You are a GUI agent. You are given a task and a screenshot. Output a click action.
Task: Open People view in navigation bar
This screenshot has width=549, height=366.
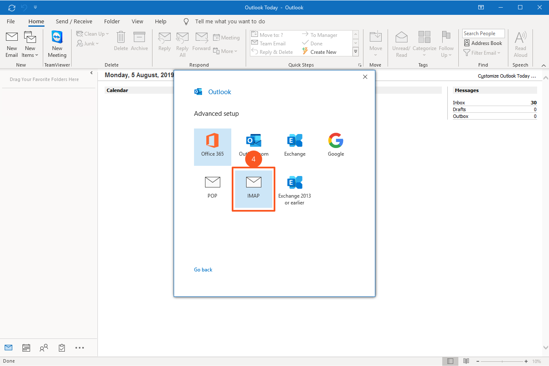(44, 348)
